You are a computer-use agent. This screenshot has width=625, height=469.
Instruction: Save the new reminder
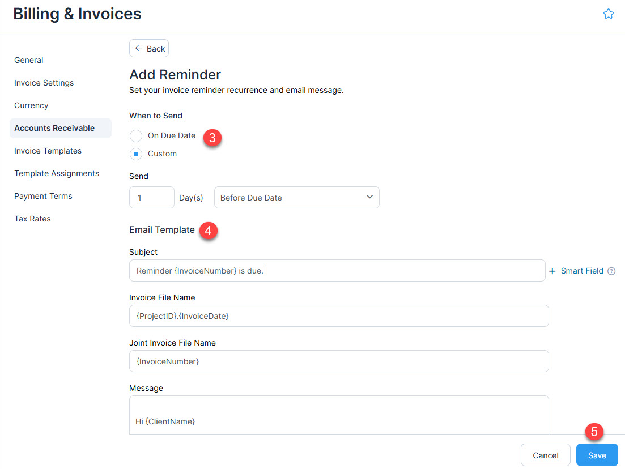pos(596,455)
